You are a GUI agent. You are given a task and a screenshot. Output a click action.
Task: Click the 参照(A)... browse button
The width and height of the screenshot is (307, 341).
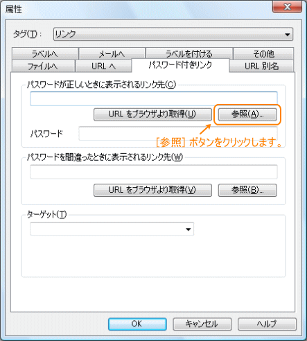click(247, 114)
